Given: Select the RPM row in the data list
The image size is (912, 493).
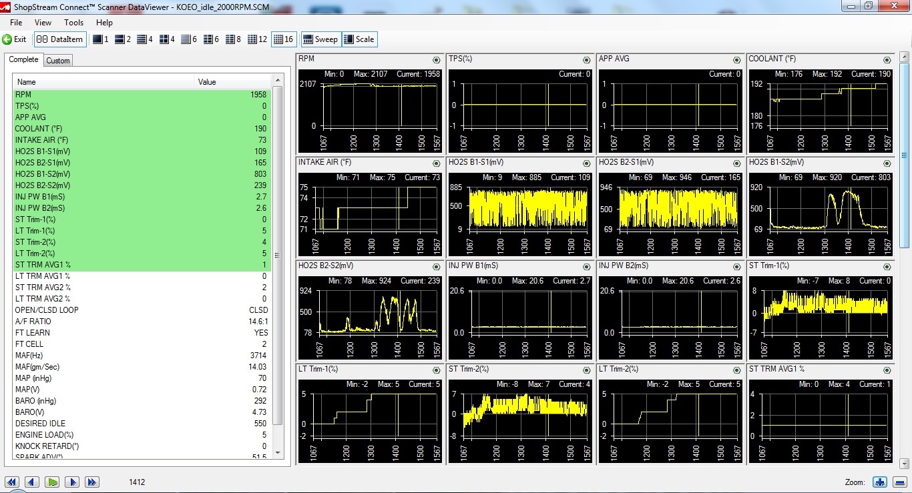Looking at the screenshot, I should pos(142,95).
